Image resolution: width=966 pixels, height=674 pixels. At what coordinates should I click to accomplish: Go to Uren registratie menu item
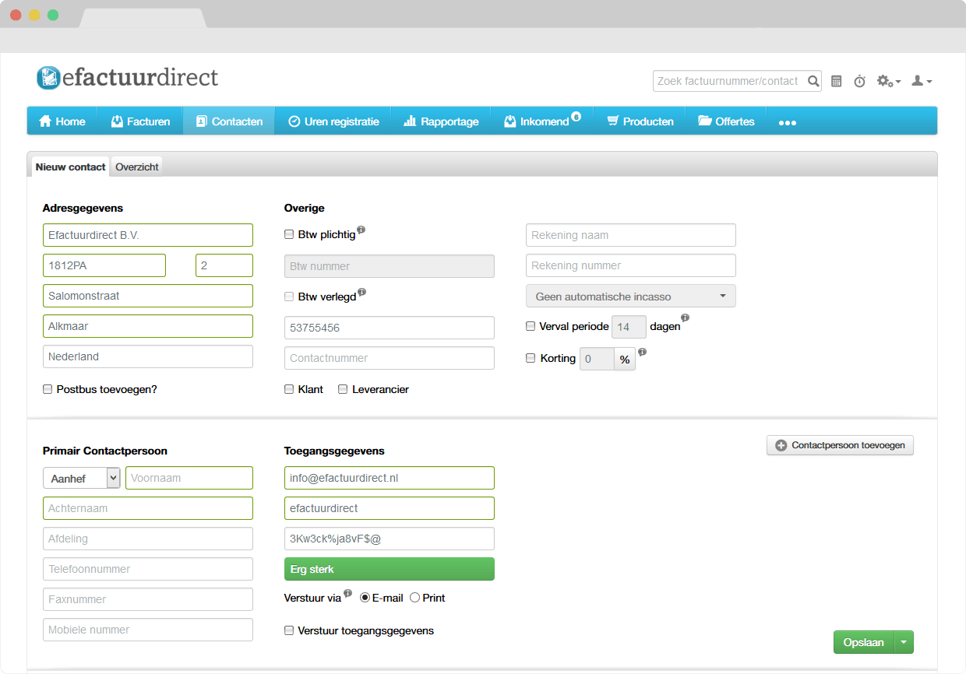coord(333,121)
